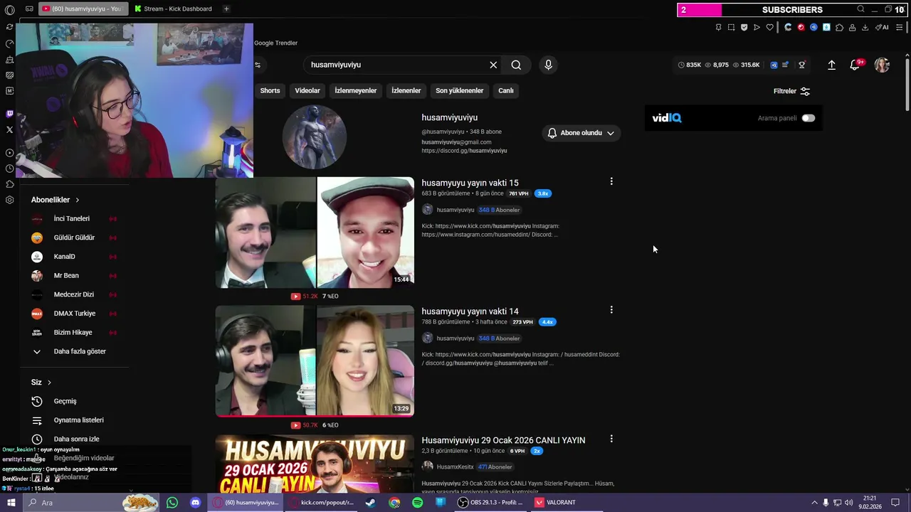Open the Opera AI toolbar button
Image resolution: width=911 pixels, height=512 pixels.
click(882, 27)
